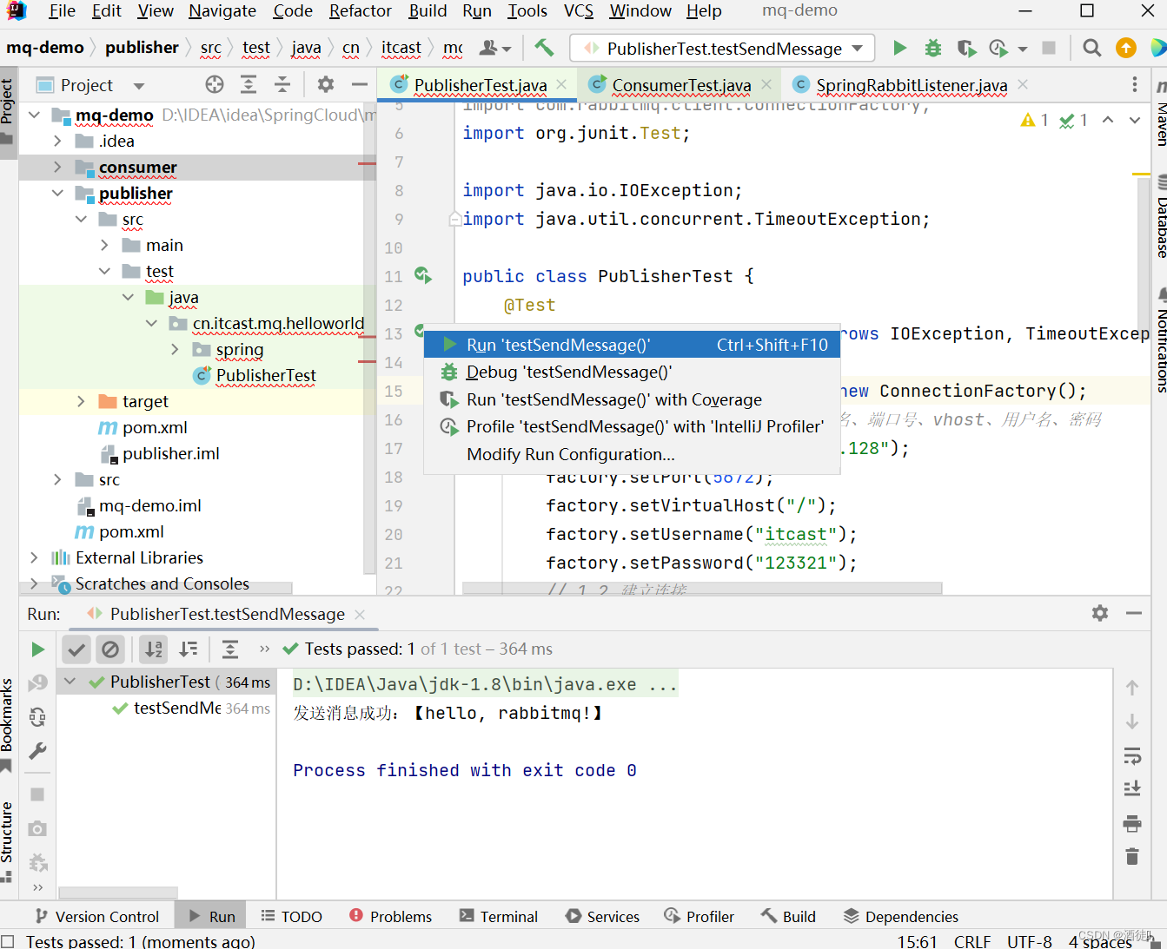Open Version Control tool window
This screenshot has height=949, width=1167.
(x=96, y=916)
